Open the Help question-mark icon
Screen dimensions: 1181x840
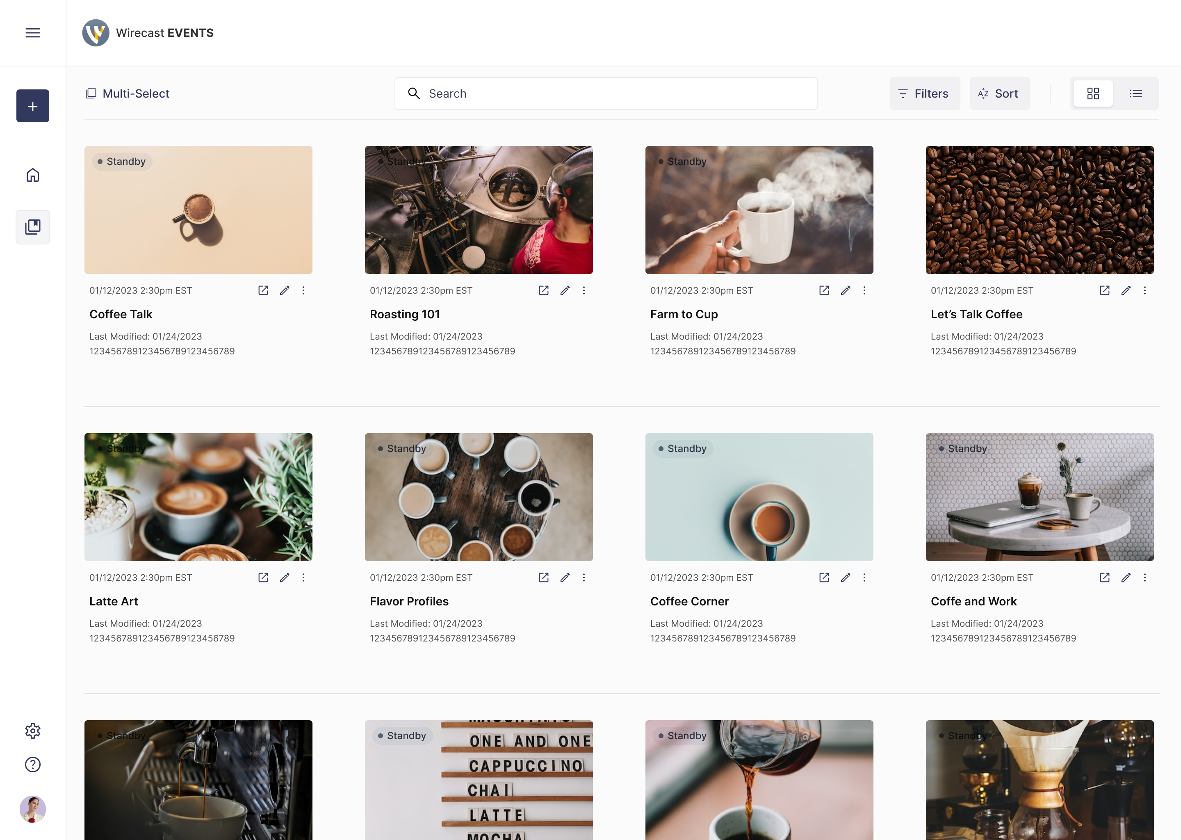click(x=32, y=764)
